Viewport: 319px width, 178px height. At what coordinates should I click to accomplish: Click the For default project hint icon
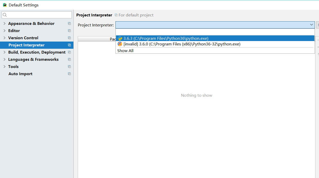pos(116,15)
